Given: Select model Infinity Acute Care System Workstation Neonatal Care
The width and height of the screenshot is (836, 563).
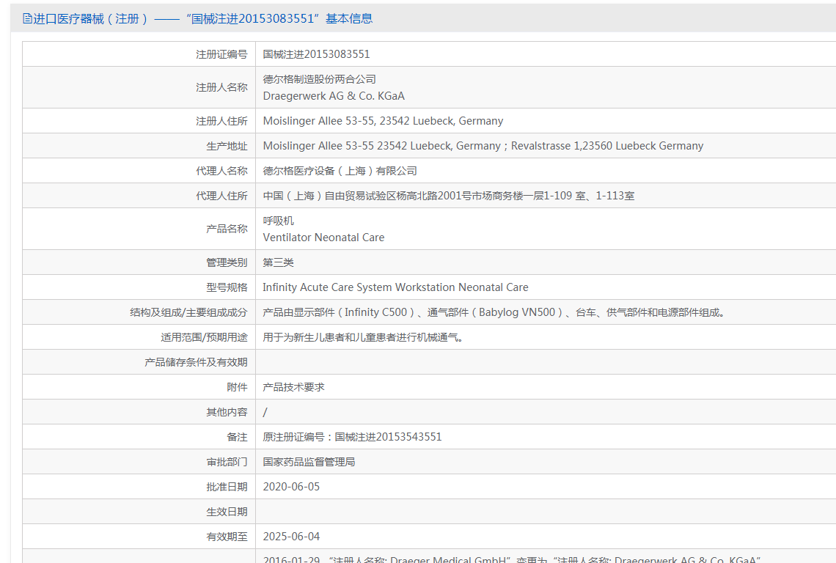Looking at the screenshot, I should tap(395, 288).
